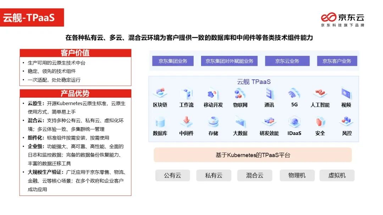Click the 基于Kubernetes的TPaaS平台 bar
Image resolution: width=383 pixels, height=215 pixels.
(253, 155)
